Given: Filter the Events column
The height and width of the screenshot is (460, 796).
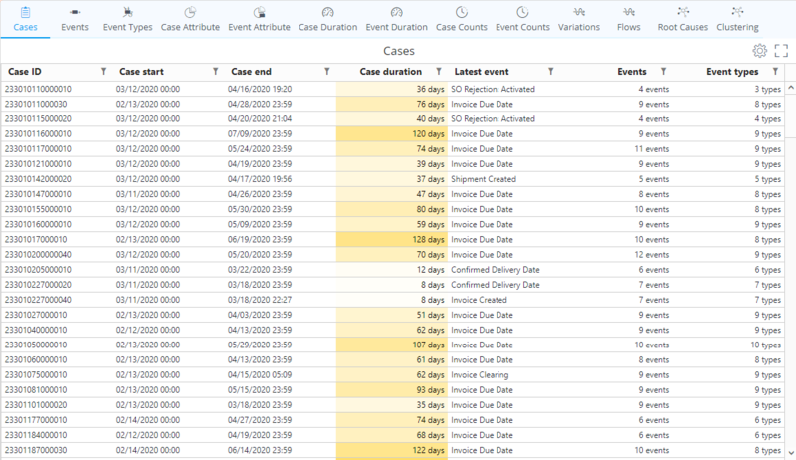Looking at the screenshot, I should [x=663, y=72].
